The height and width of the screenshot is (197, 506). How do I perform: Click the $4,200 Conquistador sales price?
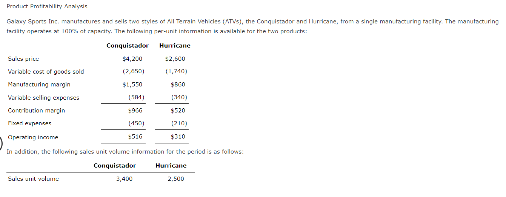pos(132,59)
